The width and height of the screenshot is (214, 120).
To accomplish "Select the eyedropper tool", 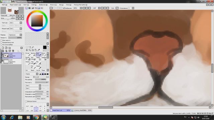I will 39,50.
